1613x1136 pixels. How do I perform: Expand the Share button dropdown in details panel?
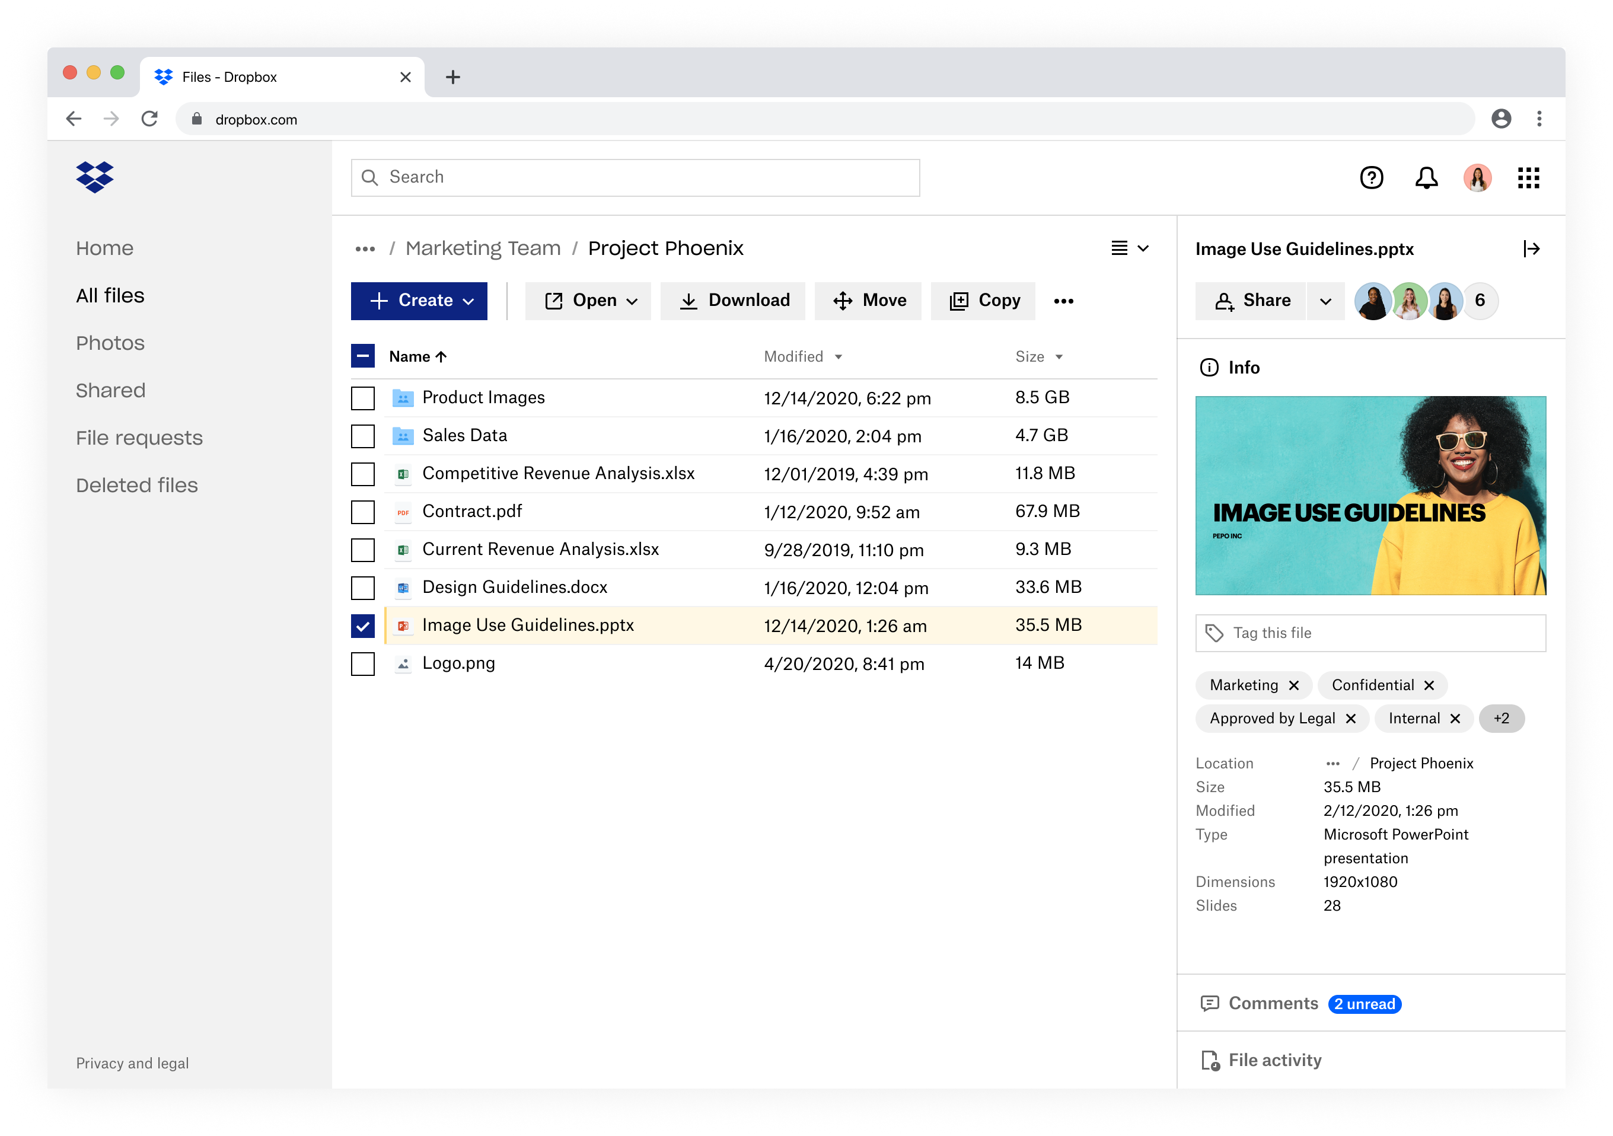tap(1327, 300)
